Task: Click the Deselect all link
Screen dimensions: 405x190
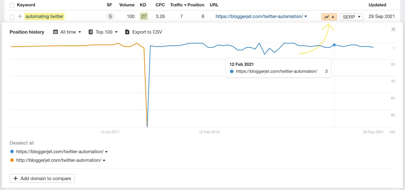Action: [22, 143]
